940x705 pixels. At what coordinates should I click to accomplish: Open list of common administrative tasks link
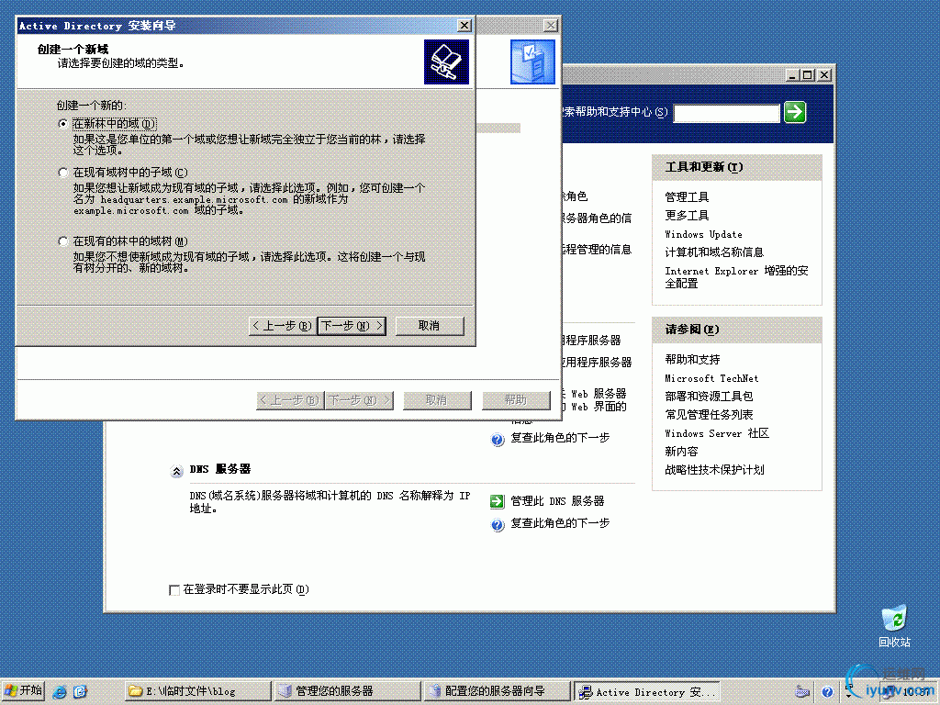(x=709, y=414)
